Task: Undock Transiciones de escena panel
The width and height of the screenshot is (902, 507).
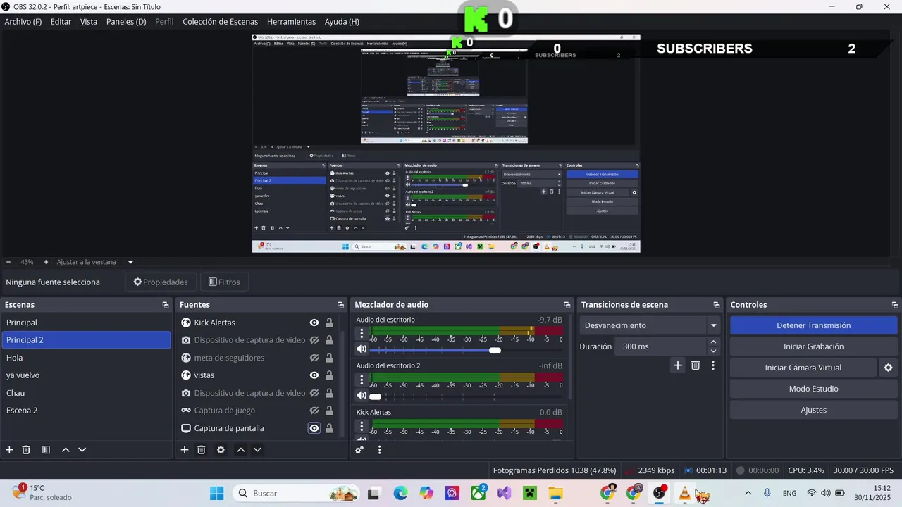Action: (717, 305)
